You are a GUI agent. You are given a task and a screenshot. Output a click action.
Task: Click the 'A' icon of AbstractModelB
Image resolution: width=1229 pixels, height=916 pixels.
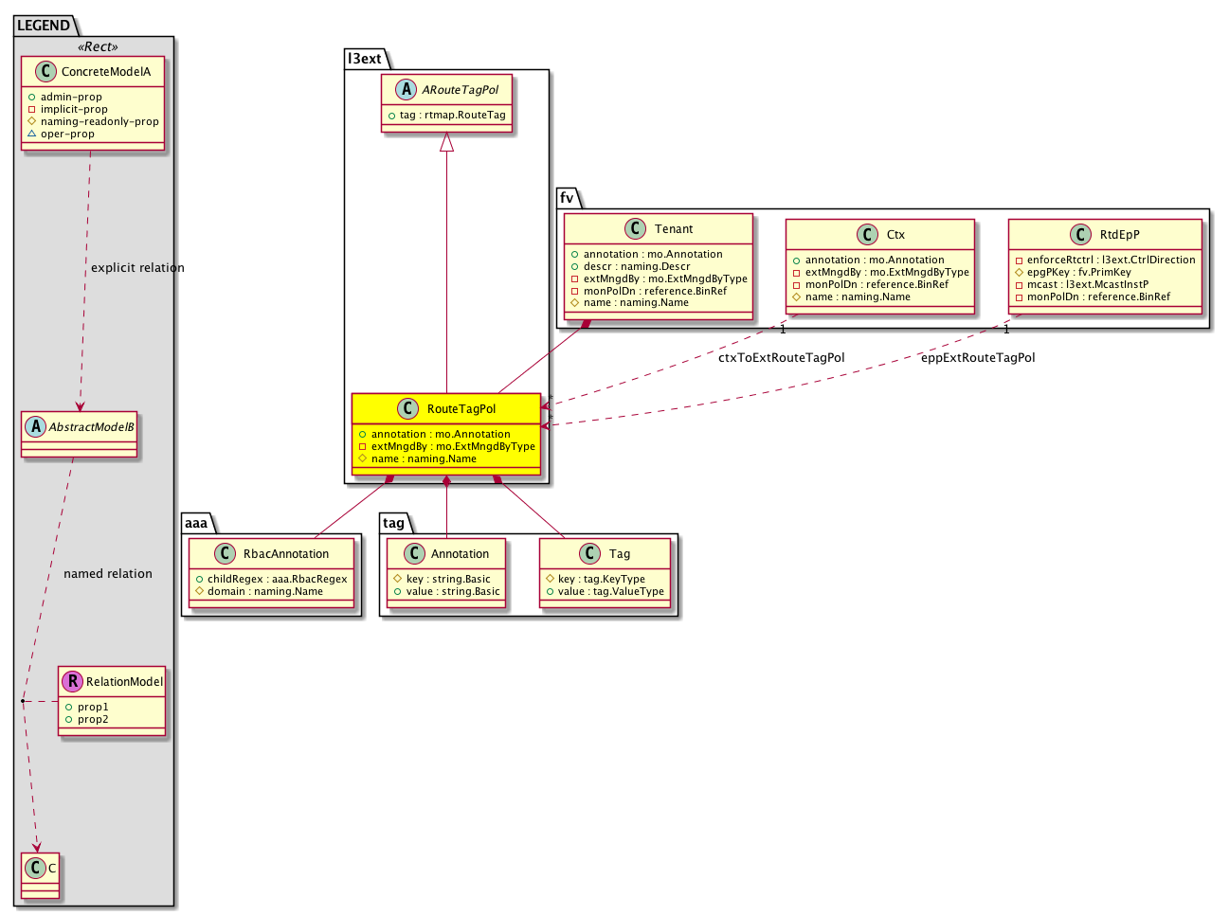point(36,427)
